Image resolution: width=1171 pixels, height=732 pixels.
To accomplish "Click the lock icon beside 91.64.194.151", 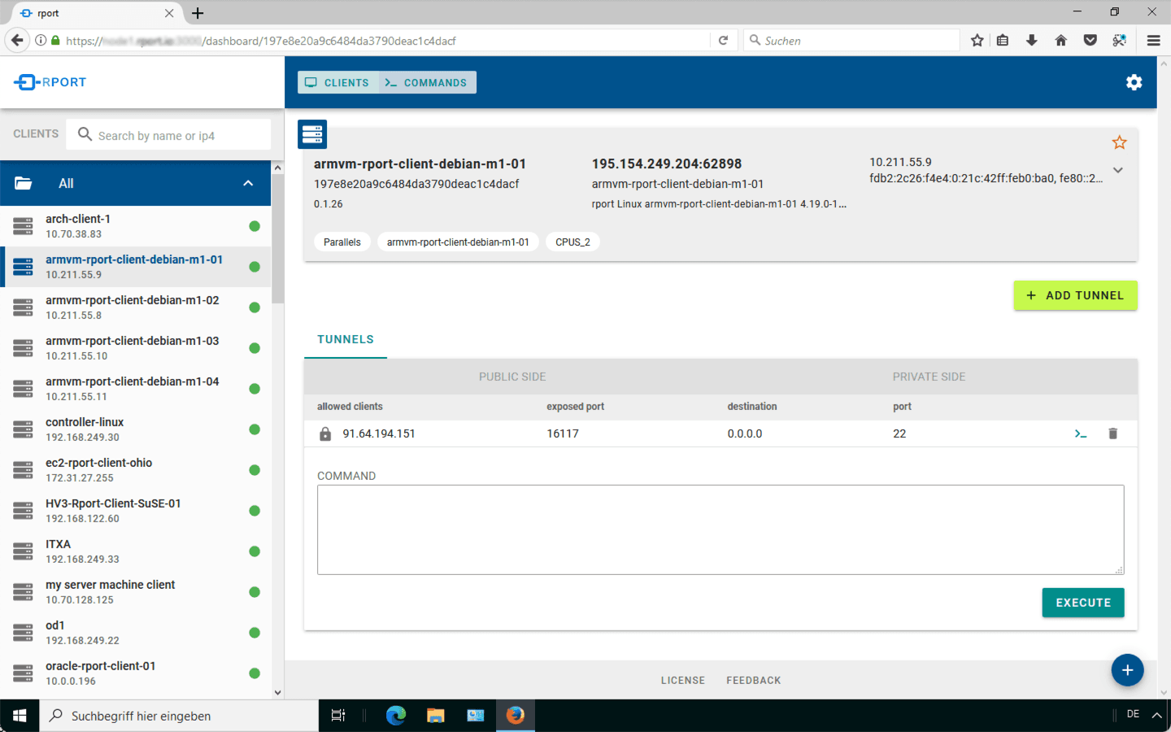I will pyautogui.click(x=325, y=434).
